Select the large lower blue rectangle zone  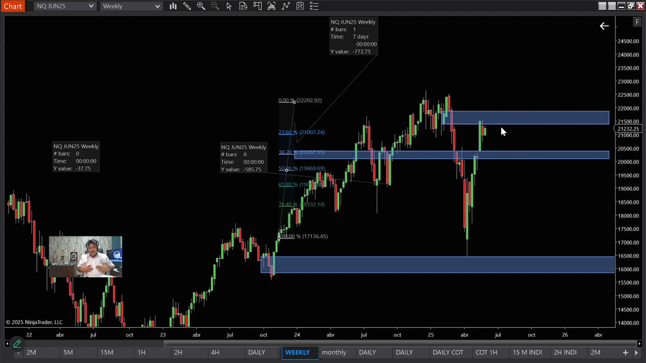click(x=437, y=265)
